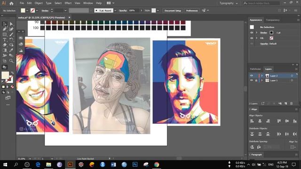Click Vertical Distribute Top in Align panel
Screen dimensions: 301x169
tap(252, 134)
